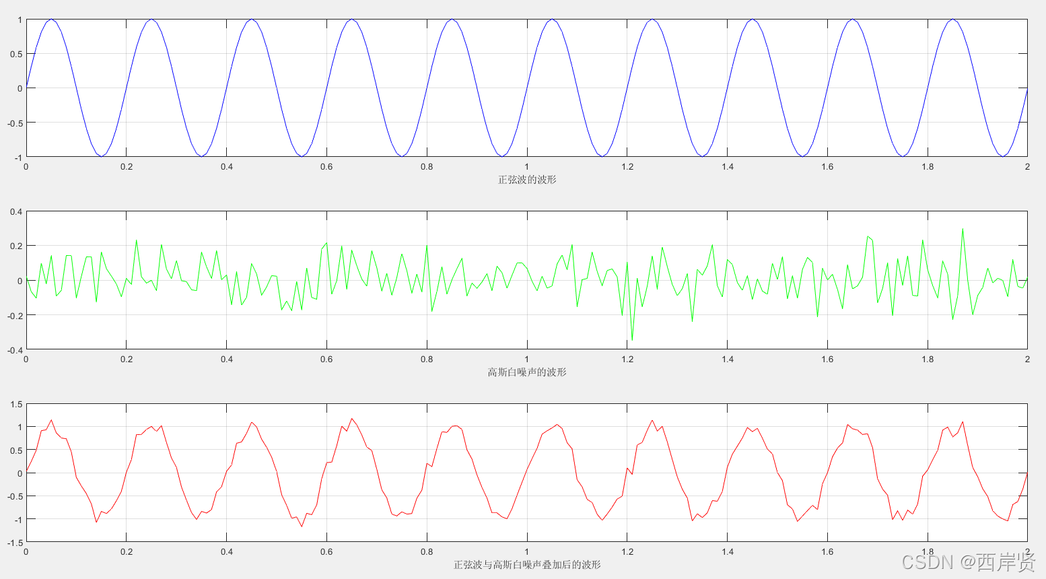Screen dimensions: 1046x579
Task: Click x-axis tick '1.2' of blue sine plot
Action: [x=627, y=166]
